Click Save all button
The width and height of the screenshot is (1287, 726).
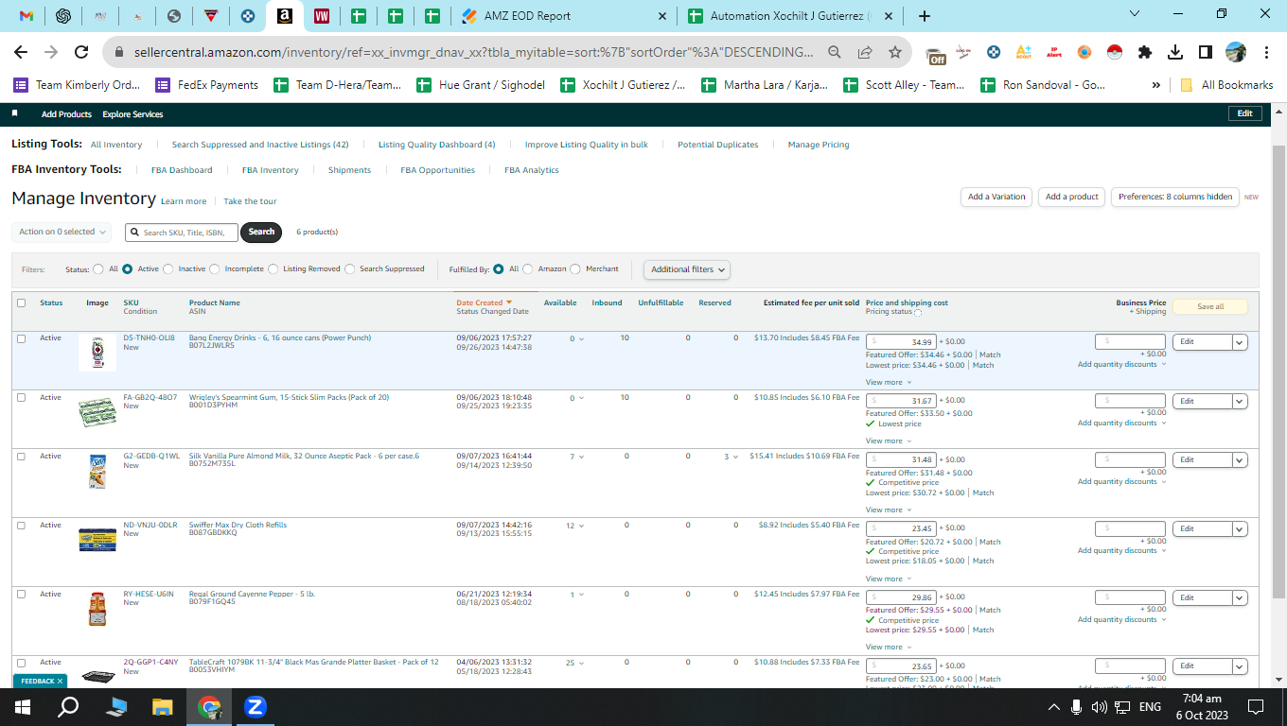click(x=1210, y=306)
